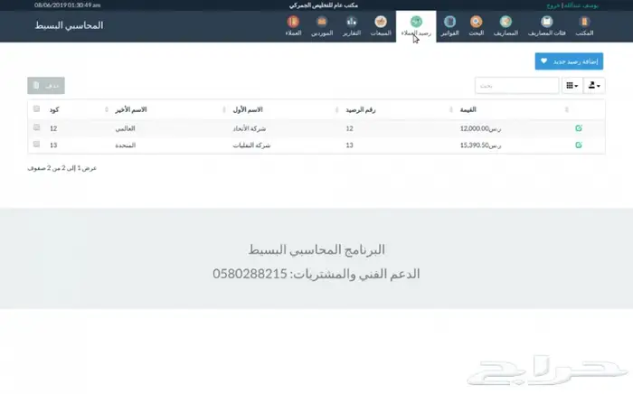This screenshot has height=394, width=633.
Task: Click the support phone number 0580288215 line
Action: point(316,274)
